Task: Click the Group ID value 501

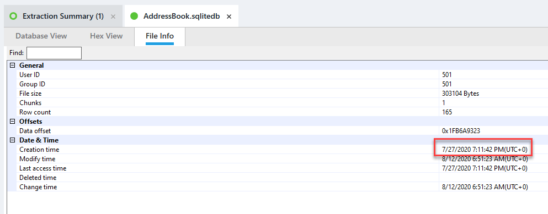Action: point(447,84)
